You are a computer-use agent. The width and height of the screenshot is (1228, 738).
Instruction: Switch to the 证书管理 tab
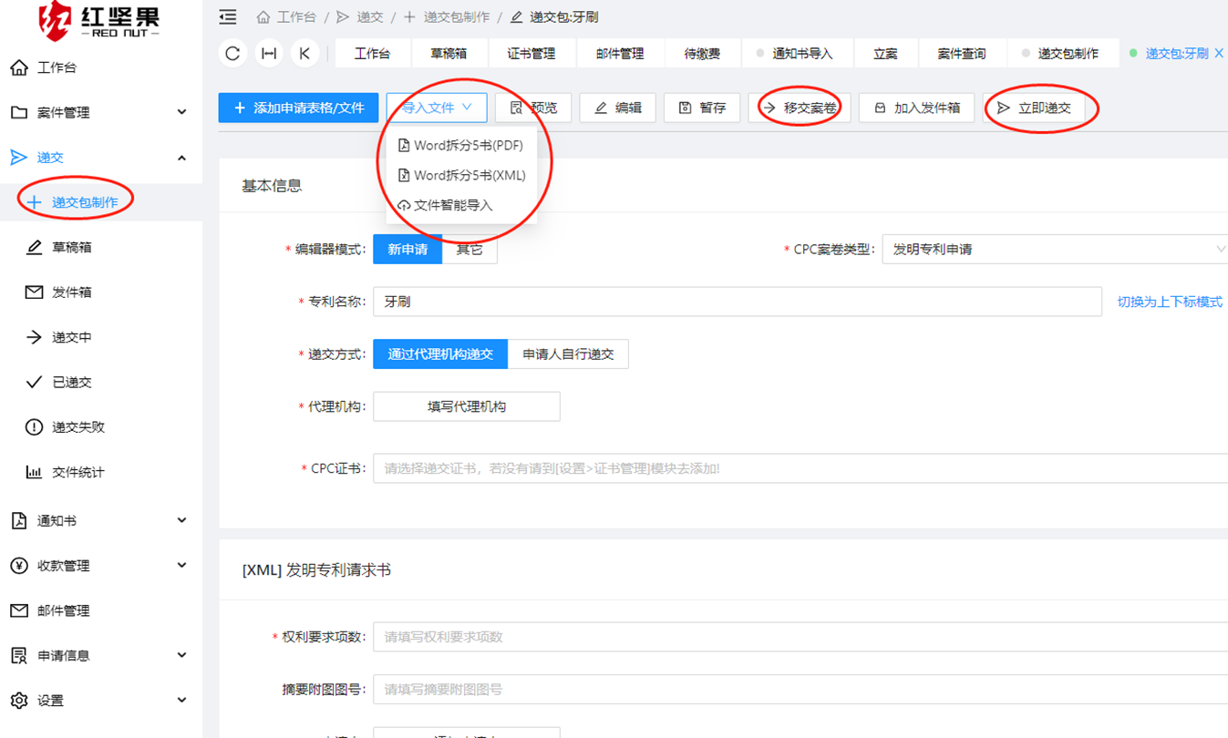click(531, 54)
